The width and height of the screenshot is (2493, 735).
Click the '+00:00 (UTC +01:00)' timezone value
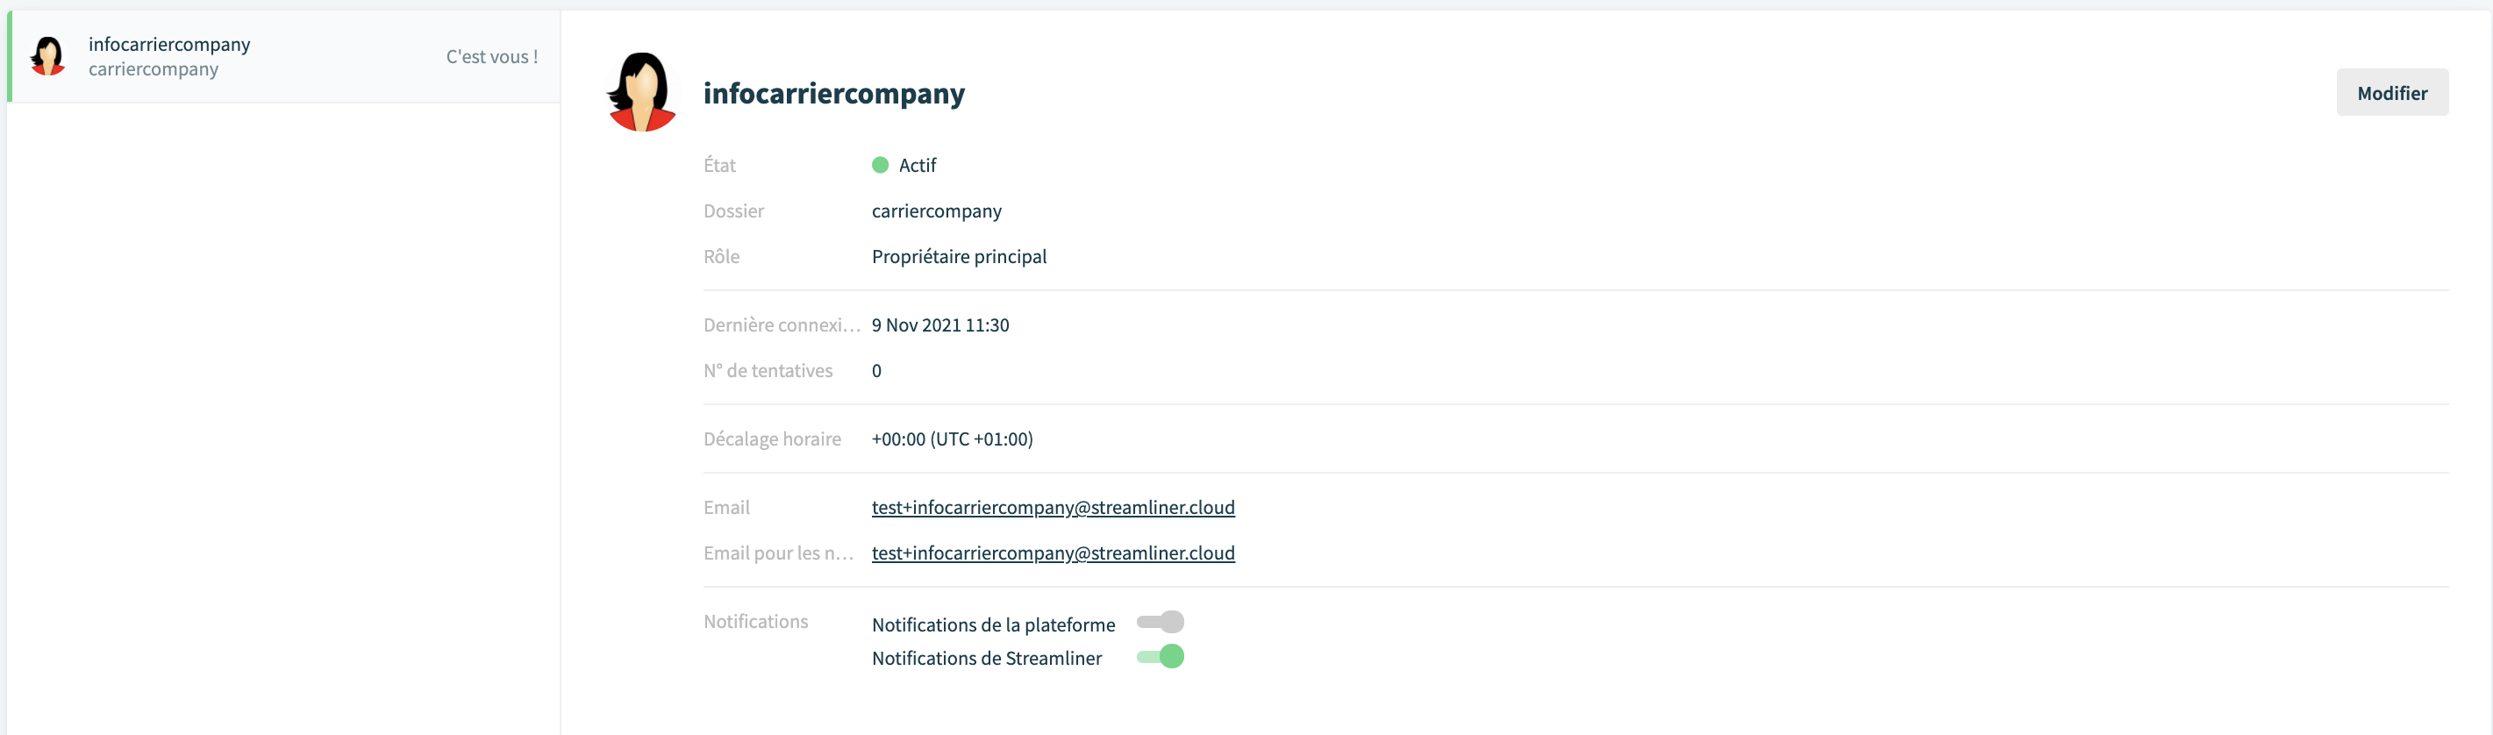[x=953, y=440]
